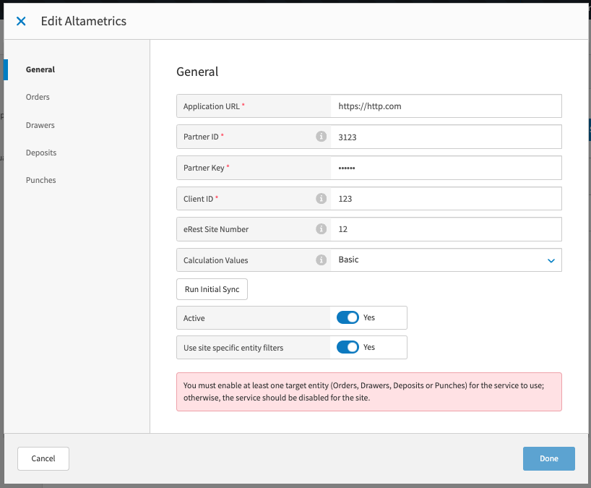Close the Edit Altametrics dialog
This screenshot has width=591, height=488.
pyautogui.click(x=20, y=21)
